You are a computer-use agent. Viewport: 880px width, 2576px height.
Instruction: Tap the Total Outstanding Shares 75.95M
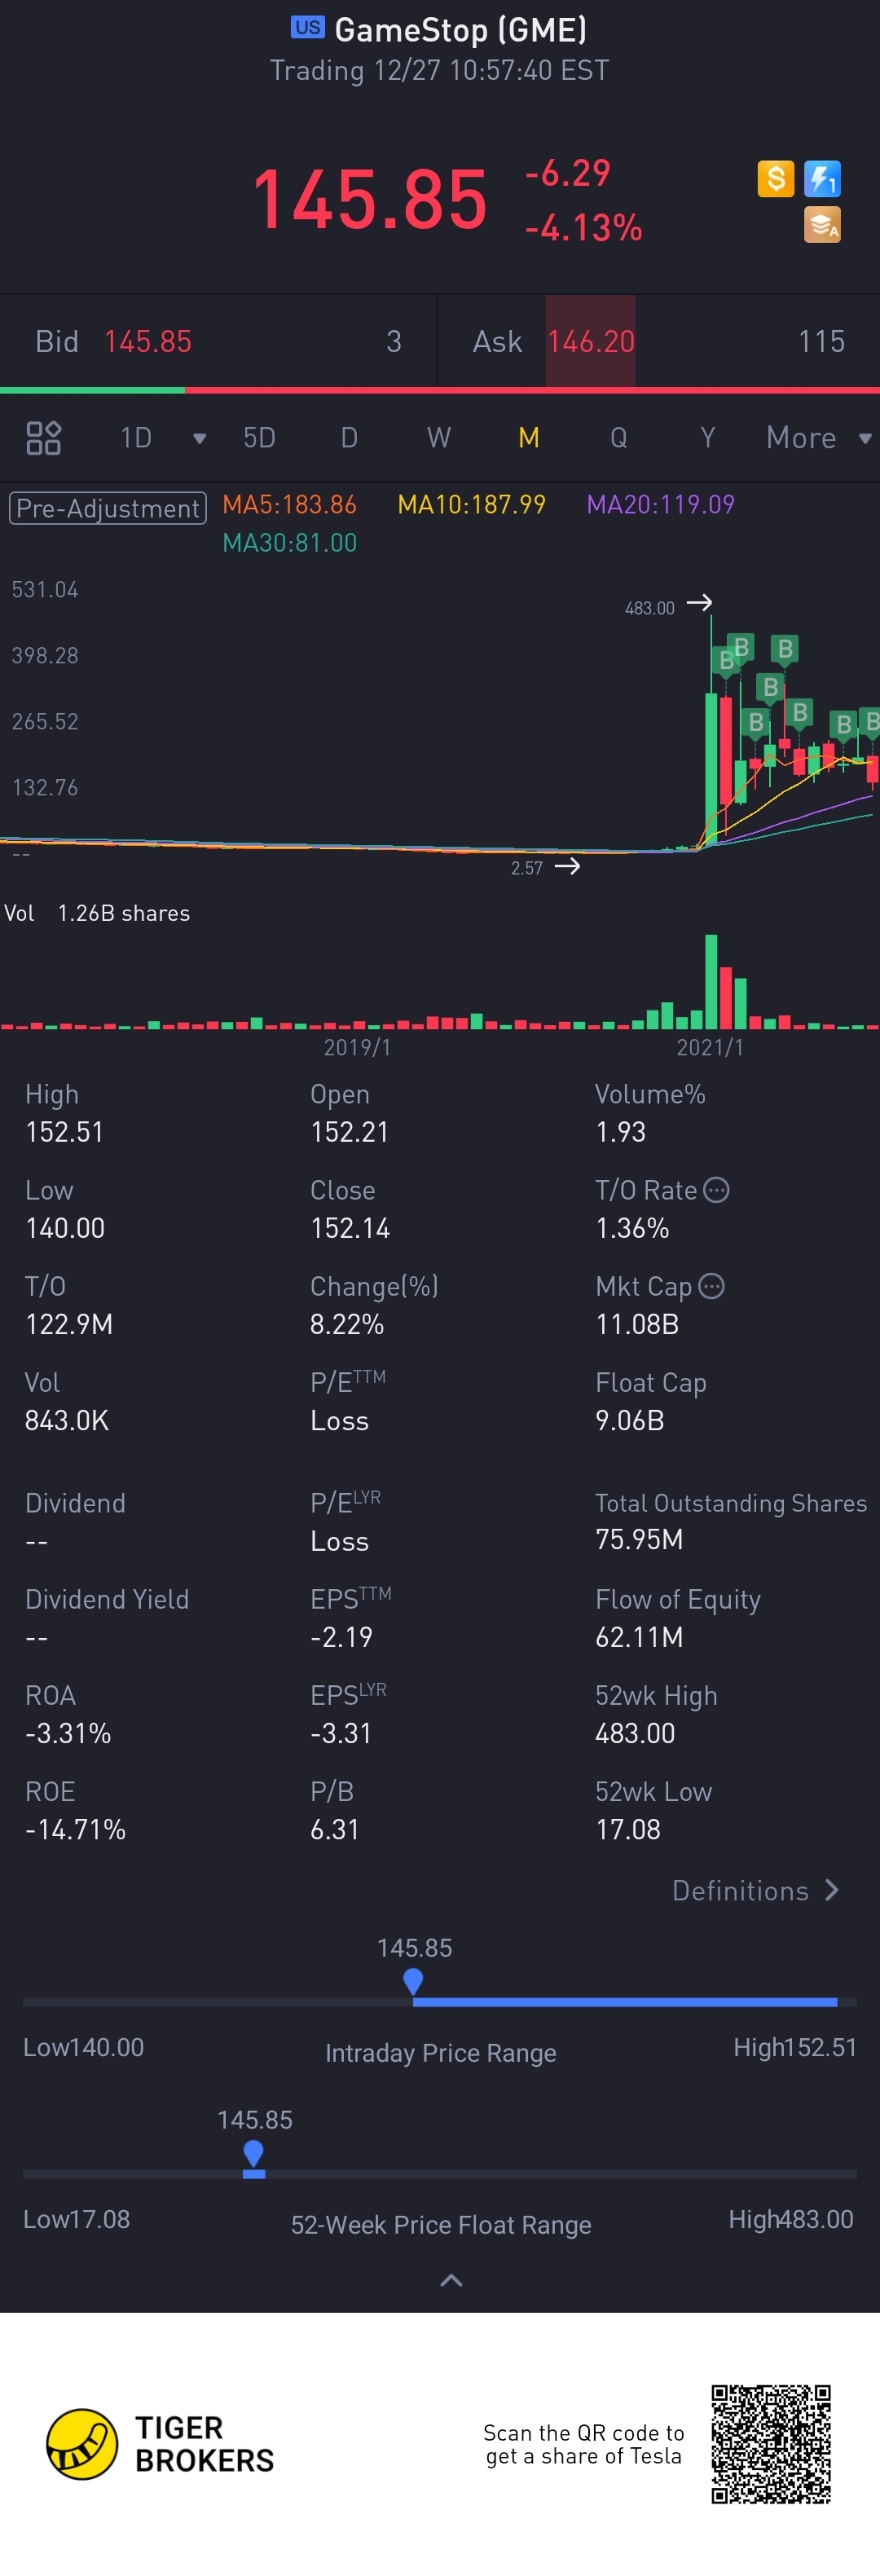639,1539
